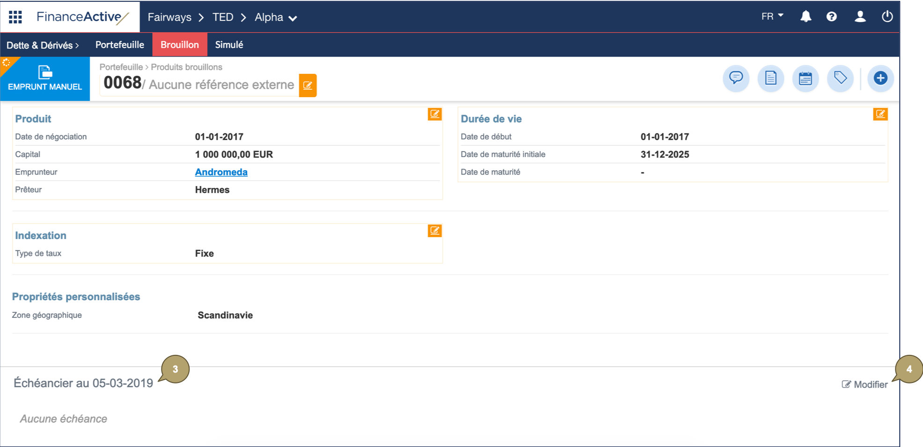Add a new item via blue plus icon
The height and width of the screenshot is (447, 923).
coord(880,78)
